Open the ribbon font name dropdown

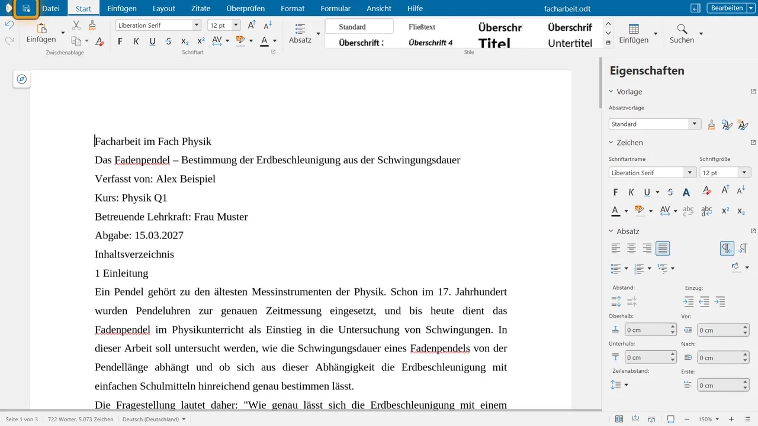click(197, 25)
